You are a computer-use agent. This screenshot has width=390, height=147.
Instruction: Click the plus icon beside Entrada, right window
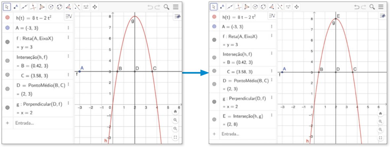pos(214,134)
